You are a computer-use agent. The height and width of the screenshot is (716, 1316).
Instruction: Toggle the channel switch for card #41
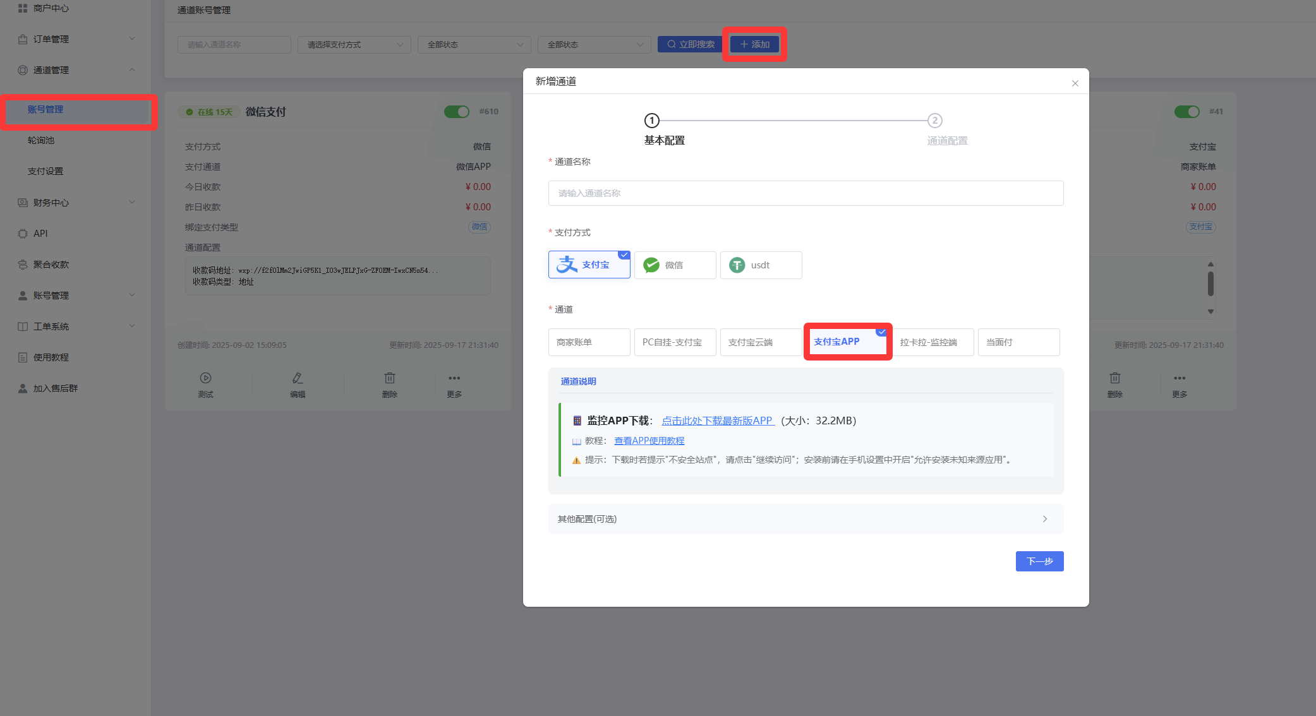point(1186,112)
